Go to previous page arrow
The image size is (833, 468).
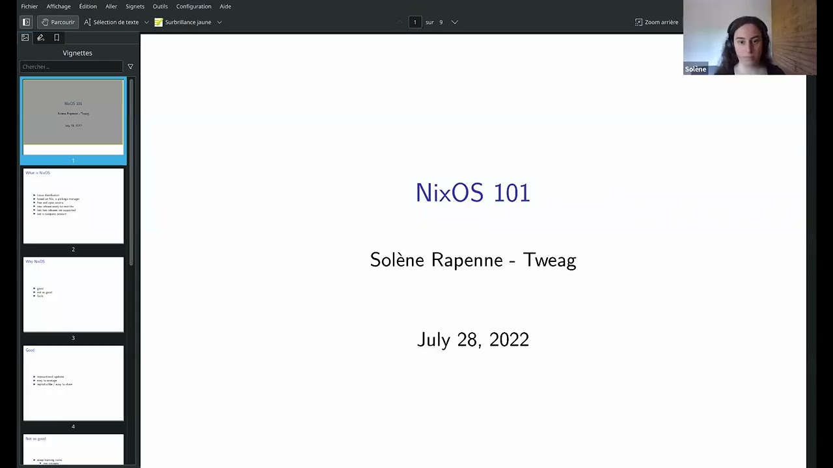tap(400, 22)
